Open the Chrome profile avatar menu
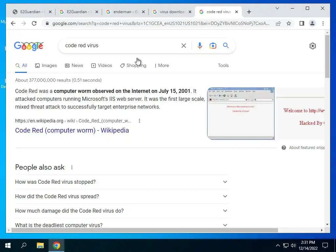 click(x=312, y=23)
